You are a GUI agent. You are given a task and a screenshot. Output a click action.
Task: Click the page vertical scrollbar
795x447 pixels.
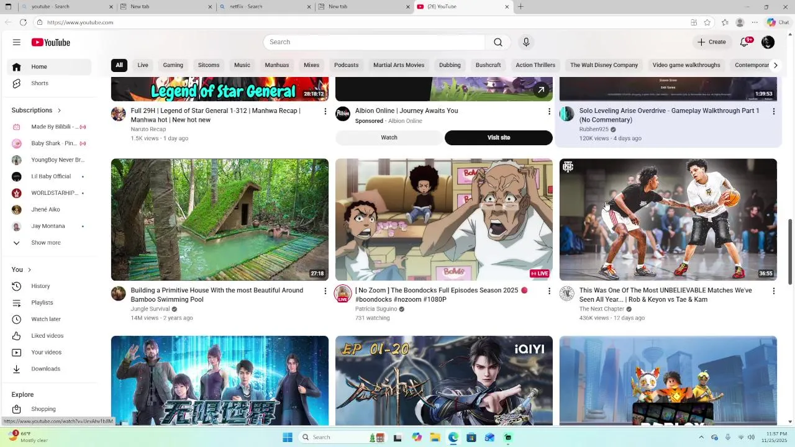(791, 251)
